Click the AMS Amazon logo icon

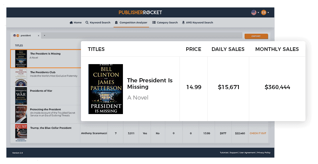pyautogui.click(x=183, y=22)
